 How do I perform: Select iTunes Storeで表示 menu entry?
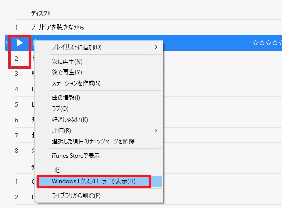point(76,156)
